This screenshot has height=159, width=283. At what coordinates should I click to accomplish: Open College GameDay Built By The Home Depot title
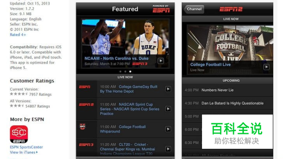[x=129, y=89]
